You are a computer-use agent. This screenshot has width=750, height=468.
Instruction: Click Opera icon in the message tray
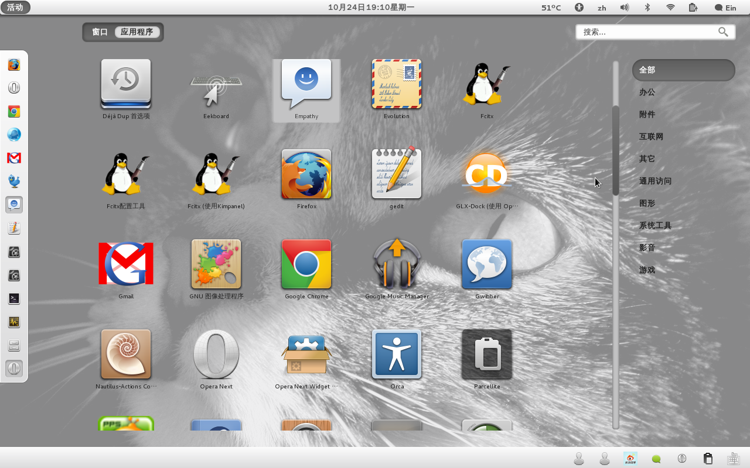pyautogui.click(x=682, y=459)
